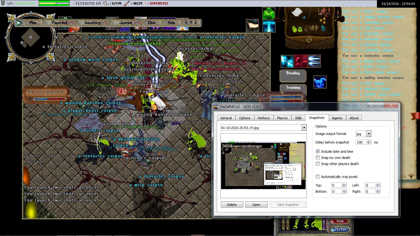Click the < ? > button on menu bar

(191, 23)
